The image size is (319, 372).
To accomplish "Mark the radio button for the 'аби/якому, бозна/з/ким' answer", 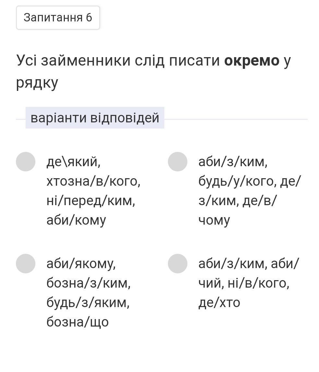I will (x=26, y=263).
